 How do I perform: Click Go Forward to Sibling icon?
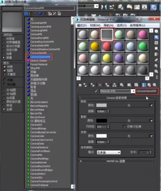154,85
